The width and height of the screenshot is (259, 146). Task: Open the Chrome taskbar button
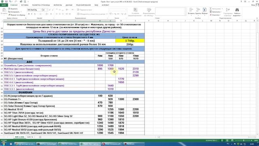pos(25,144)
